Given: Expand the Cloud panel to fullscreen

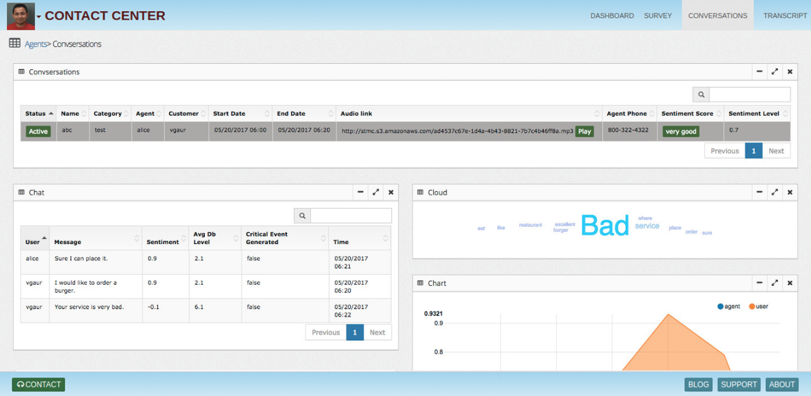Looking at the screenshot, I should coord(775,192).
